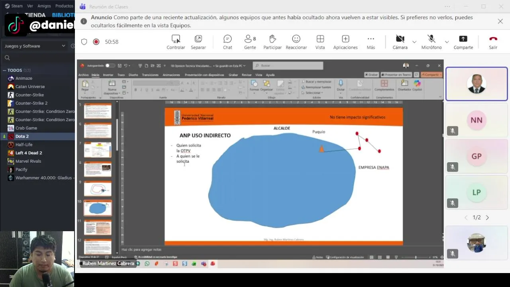Click the recording indicator icon
Image resolution: width=510 pixels, height=287 pixels.
pos(96,41)
